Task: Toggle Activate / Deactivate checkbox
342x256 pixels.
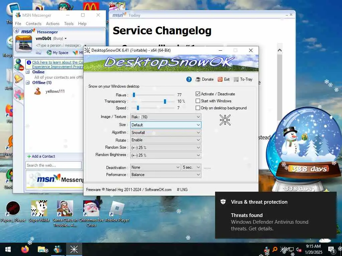Action: 215,94
